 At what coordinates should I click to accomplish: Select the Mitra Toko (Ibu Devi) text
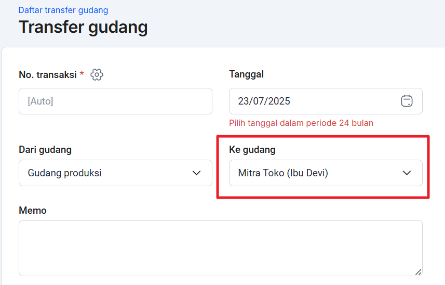[x=283, y=173]
